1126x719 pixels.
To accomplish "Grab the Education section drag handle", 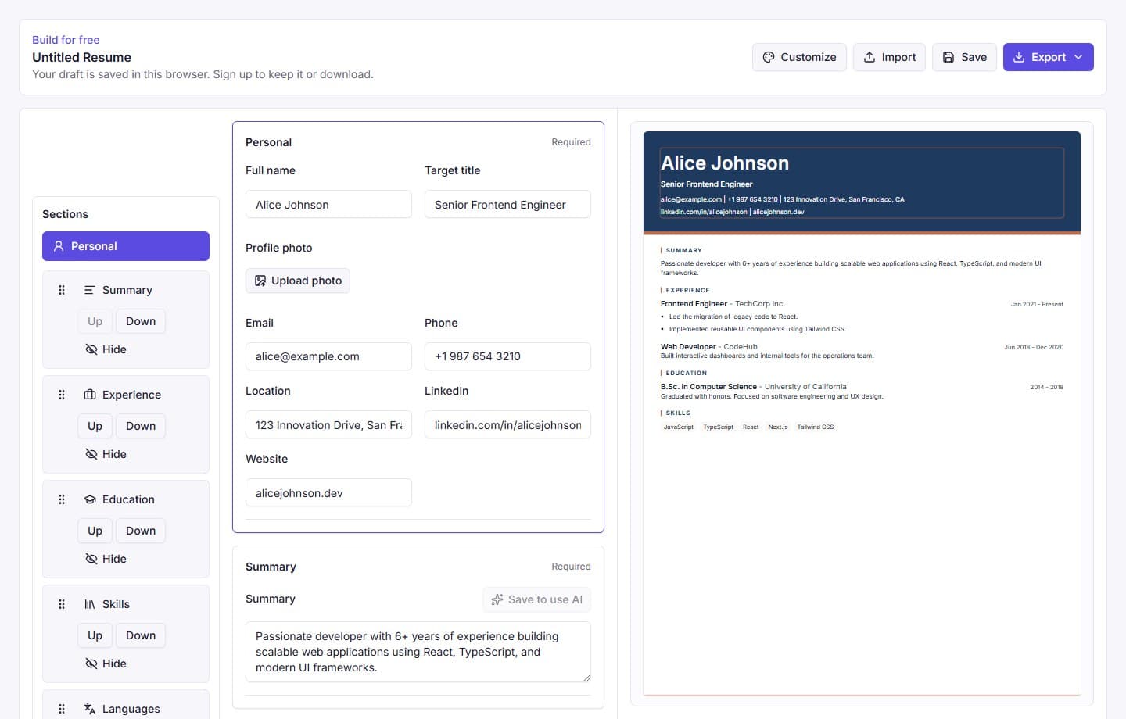I will pyautogui.click(x=62, y=499).
